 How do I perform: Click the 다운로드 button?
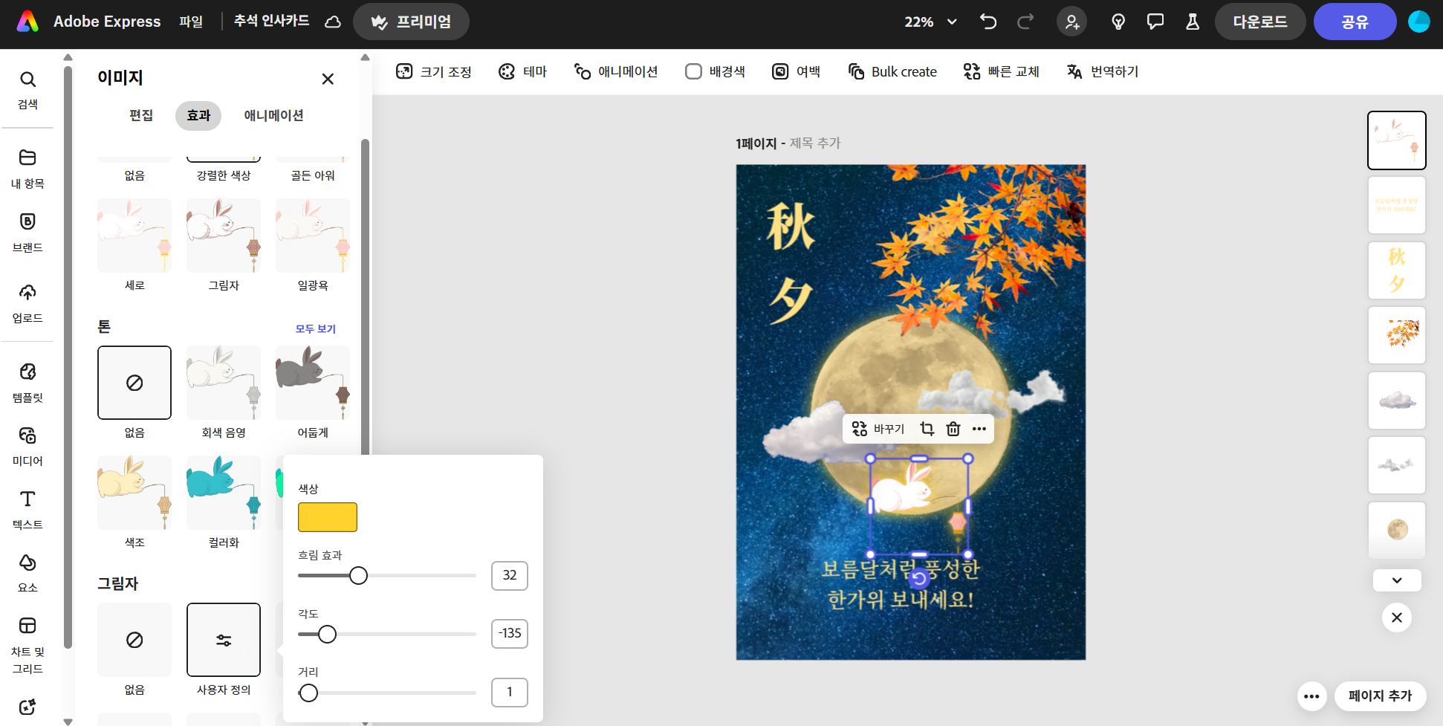(x=1259, y=22)
